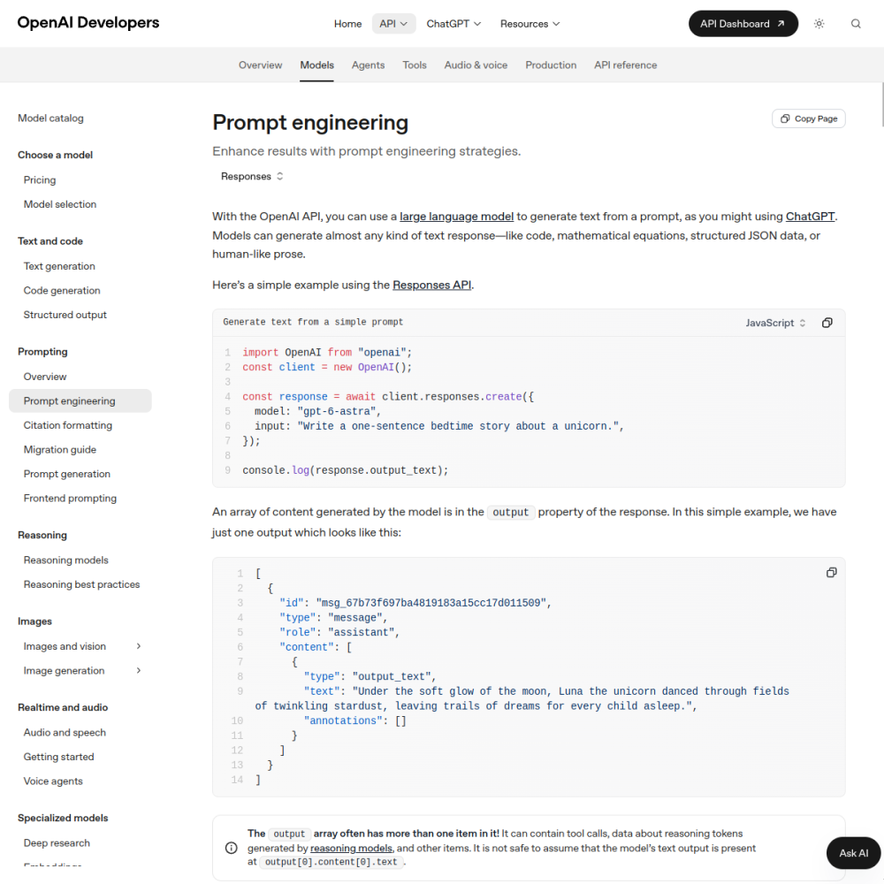884x884 pixels.
Task: Expand the Image generation sidebar chevron
Action: (139, 670)
